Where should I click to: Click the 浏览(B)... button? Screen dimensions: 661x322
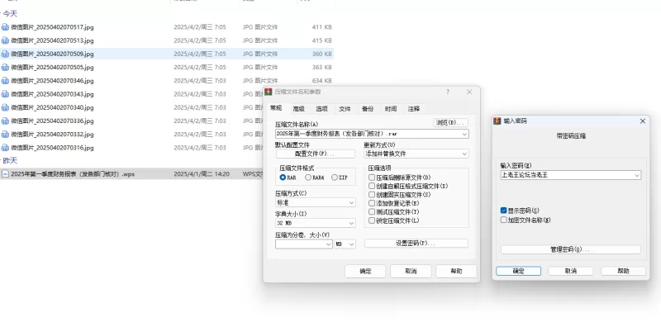(451, 123)
